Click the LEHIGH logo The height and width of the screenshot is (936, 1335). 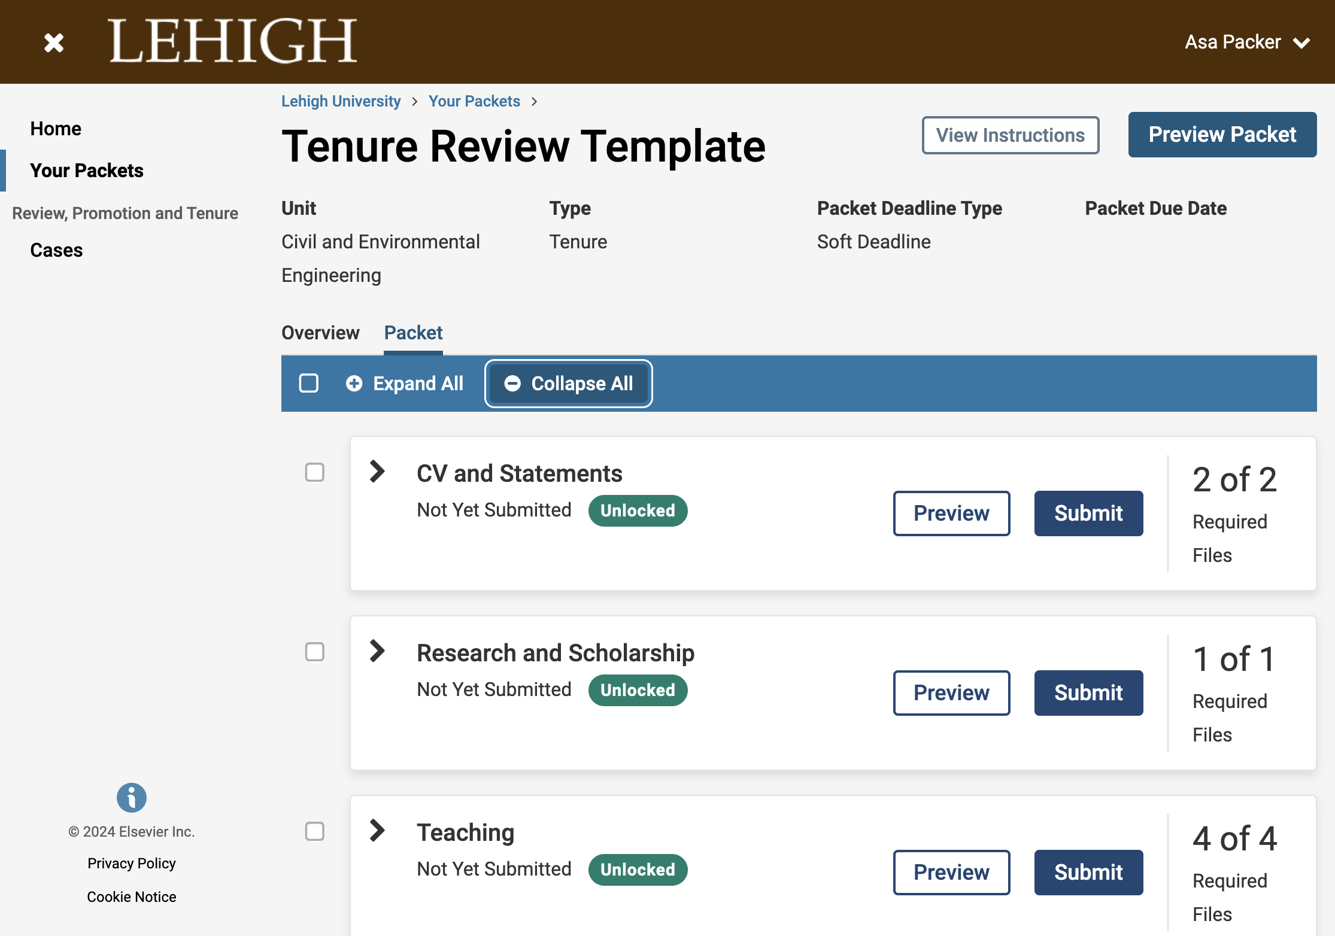pyautogui.click(x=232, y=41)
